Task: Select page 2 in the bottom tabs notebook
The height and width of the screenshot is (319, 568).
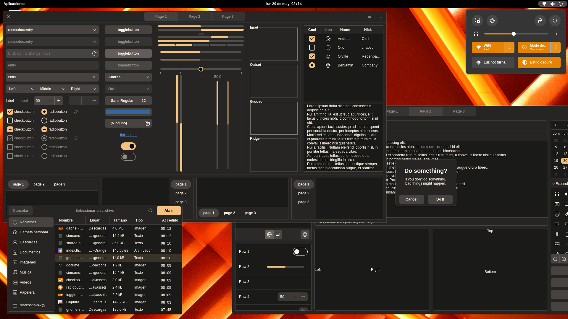Action: tap(230, 213)
